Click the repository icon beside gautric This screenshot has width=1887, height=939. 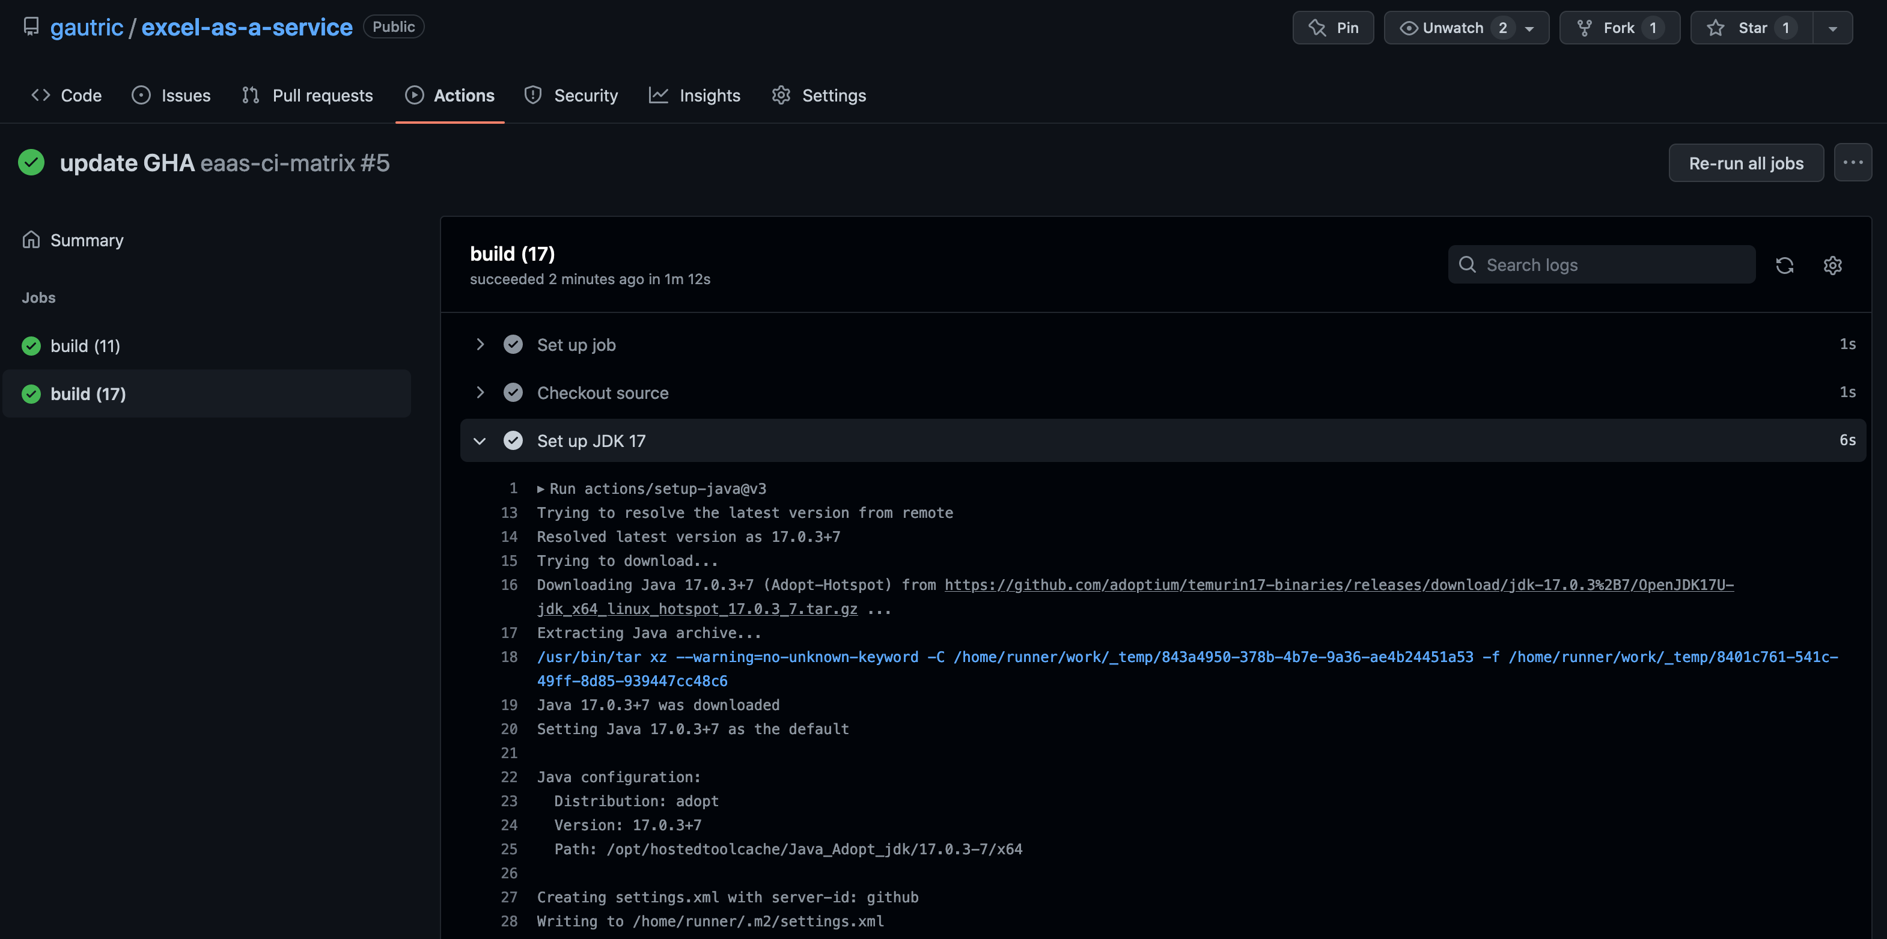pyautogui.click(x=31, y=27)
